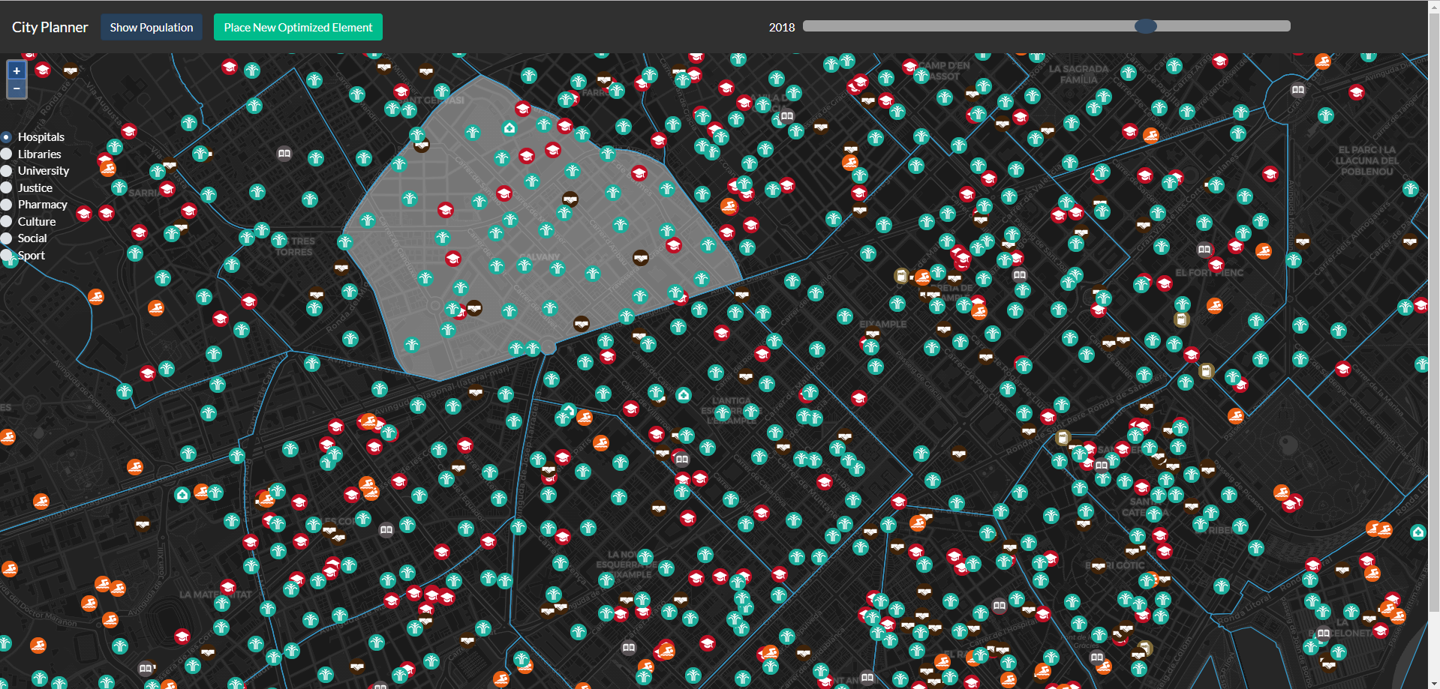Screen dimensions: 1440x689
Task: Click the Galvany label in the highlighted district
Action: 540,256
